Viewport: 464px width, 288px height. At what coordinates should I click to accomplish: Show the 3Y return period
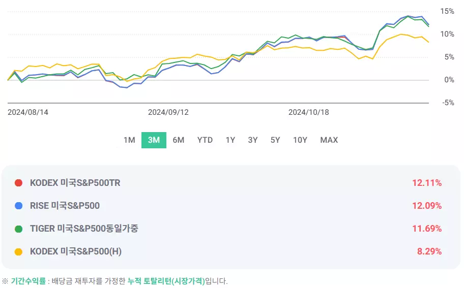coord(253,140)
